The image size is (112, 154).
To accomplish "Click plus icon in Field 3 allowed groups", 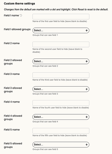I will tap(87, 89).
